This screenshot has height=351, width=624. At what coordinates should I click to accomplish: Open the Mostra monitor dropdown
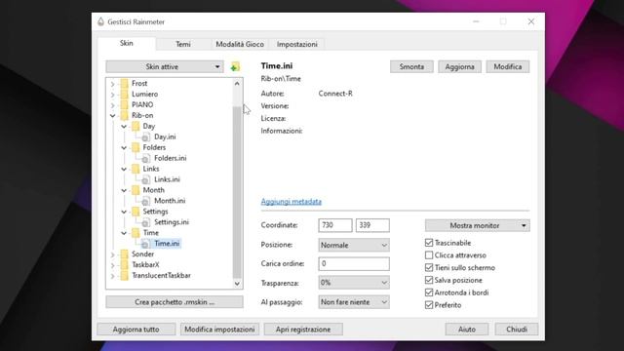click(x=477, y=225)
